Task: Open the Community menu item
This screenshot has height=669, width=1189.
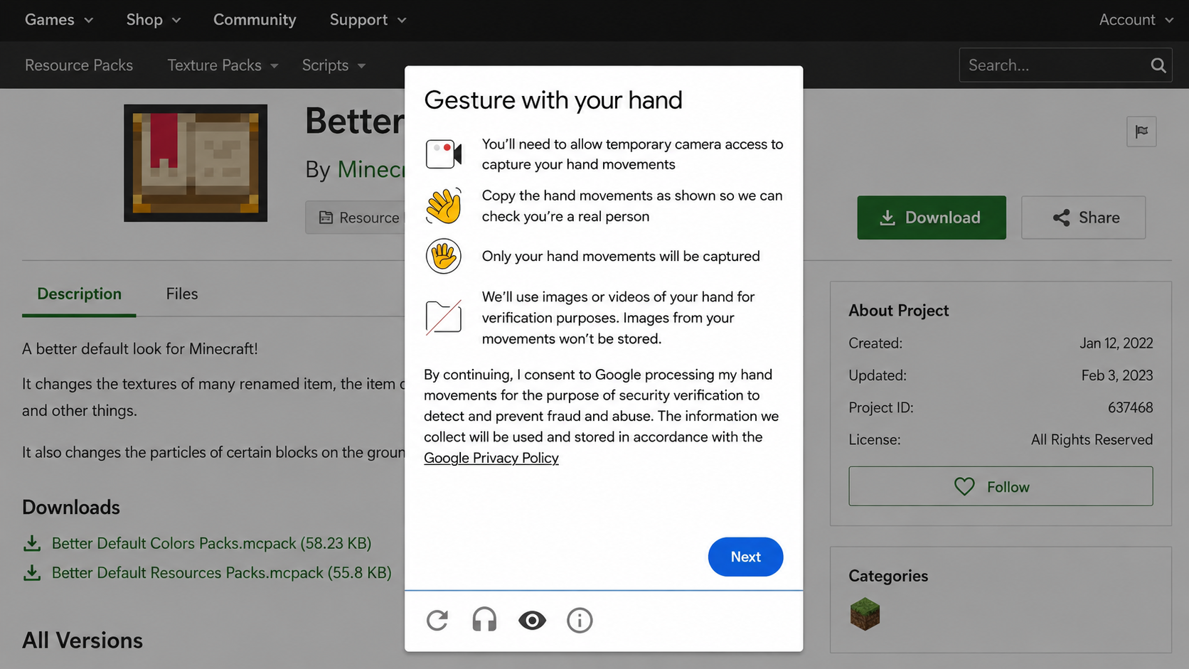Action: [x=255, y=20]
